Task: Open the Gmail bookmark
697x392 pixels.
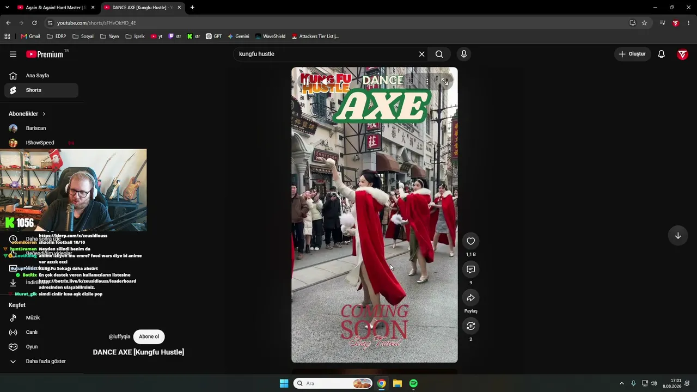Action: (30, 36)
